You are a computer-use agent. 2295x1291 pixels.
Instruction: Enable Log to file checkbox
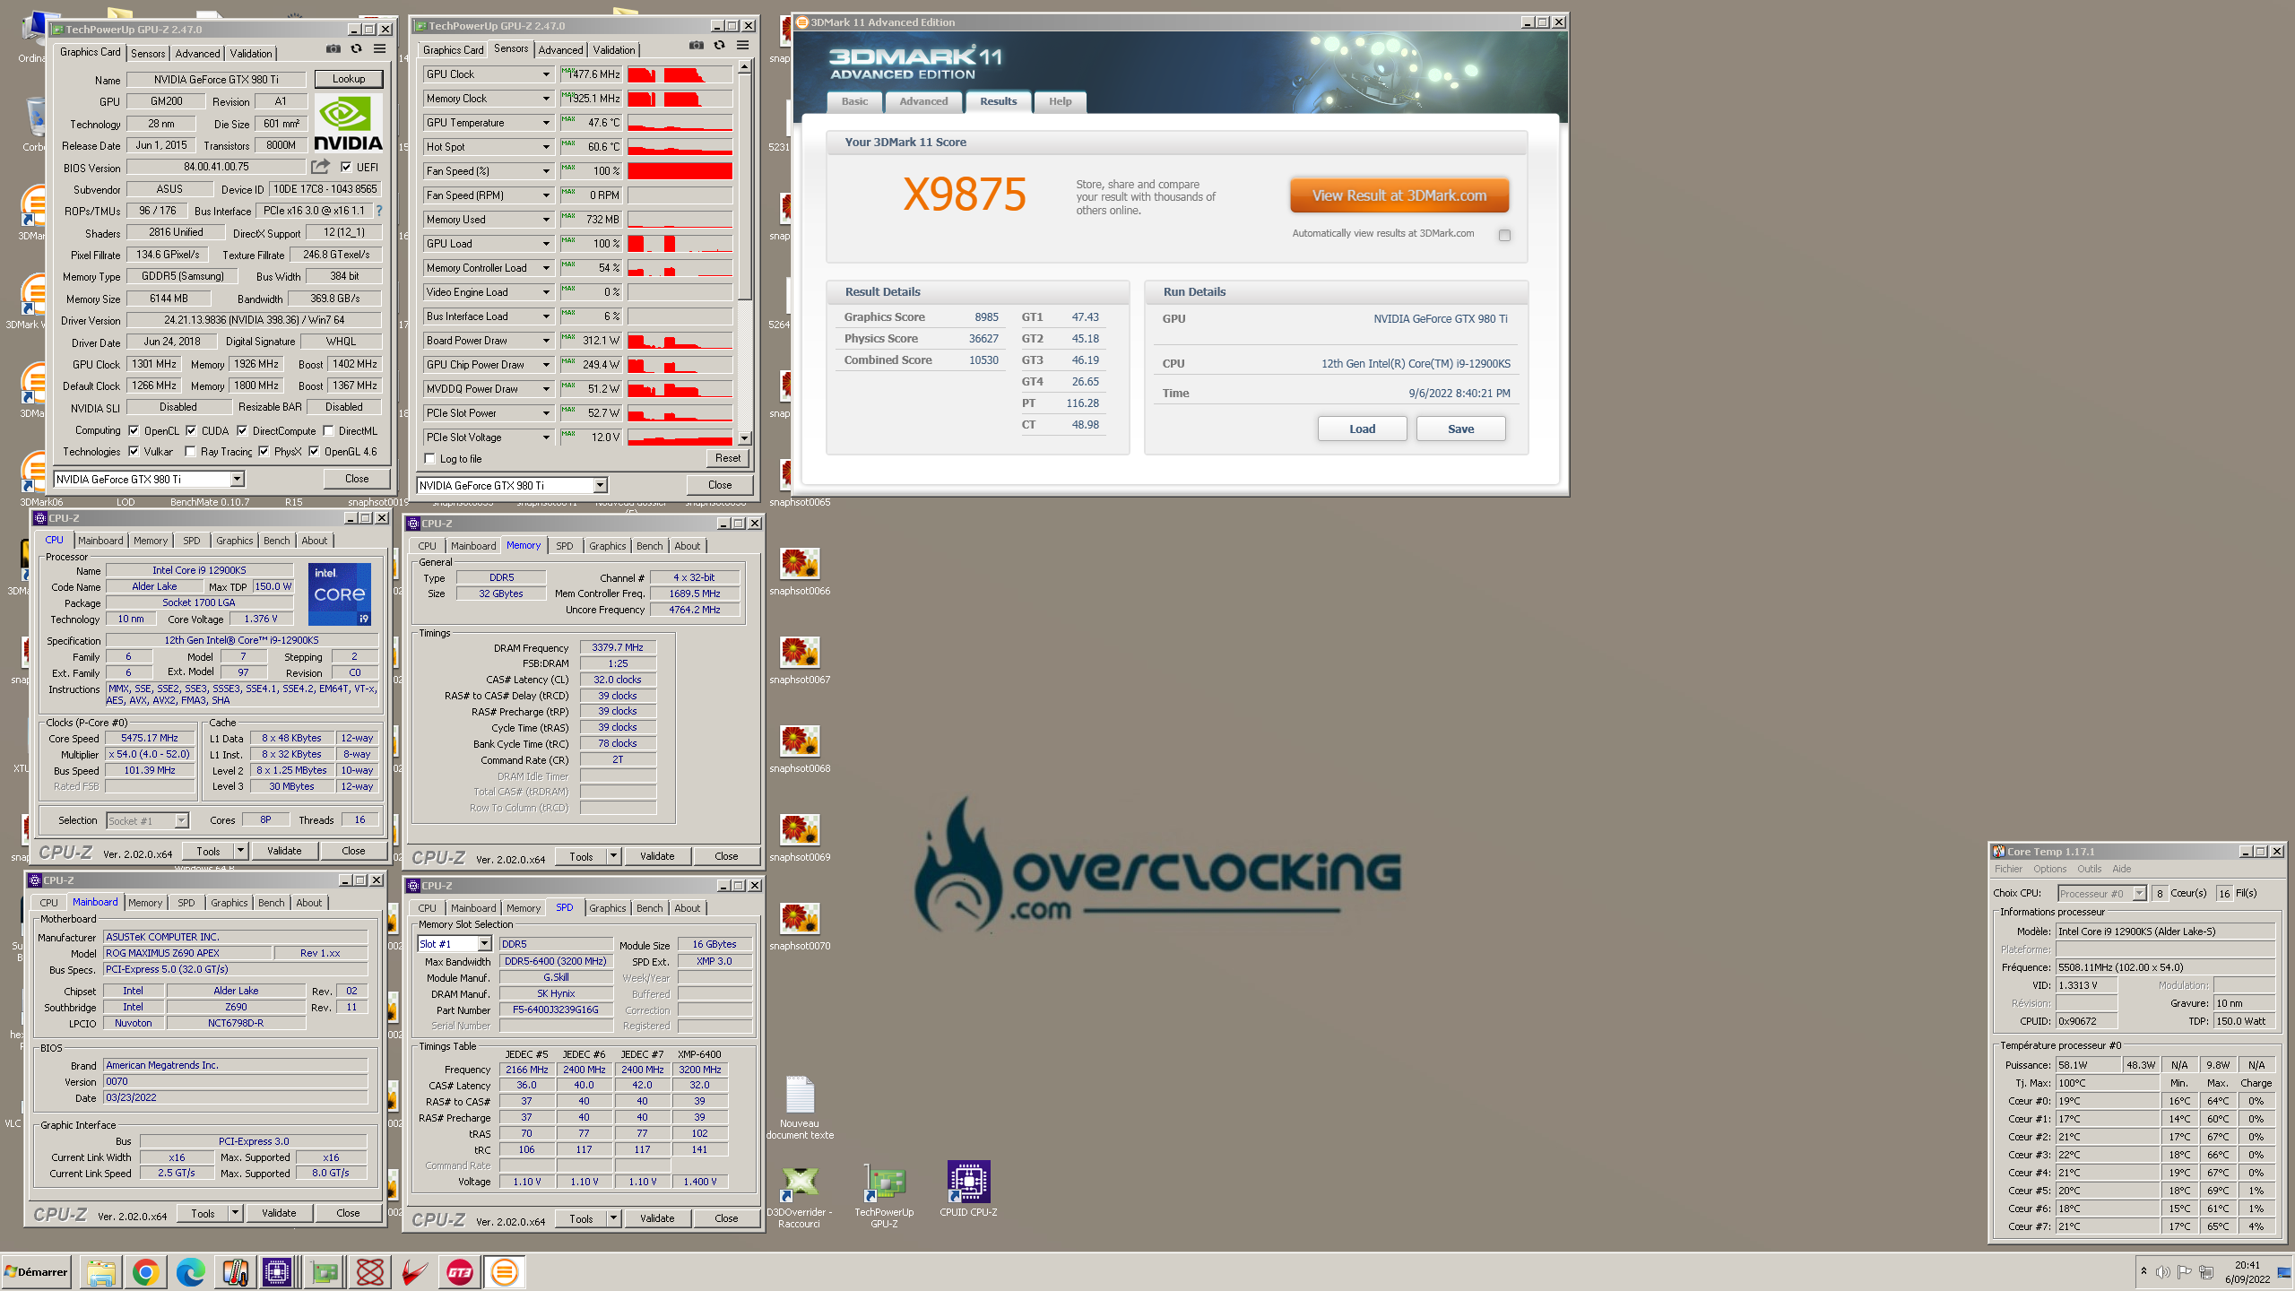(x=430, y=458)
